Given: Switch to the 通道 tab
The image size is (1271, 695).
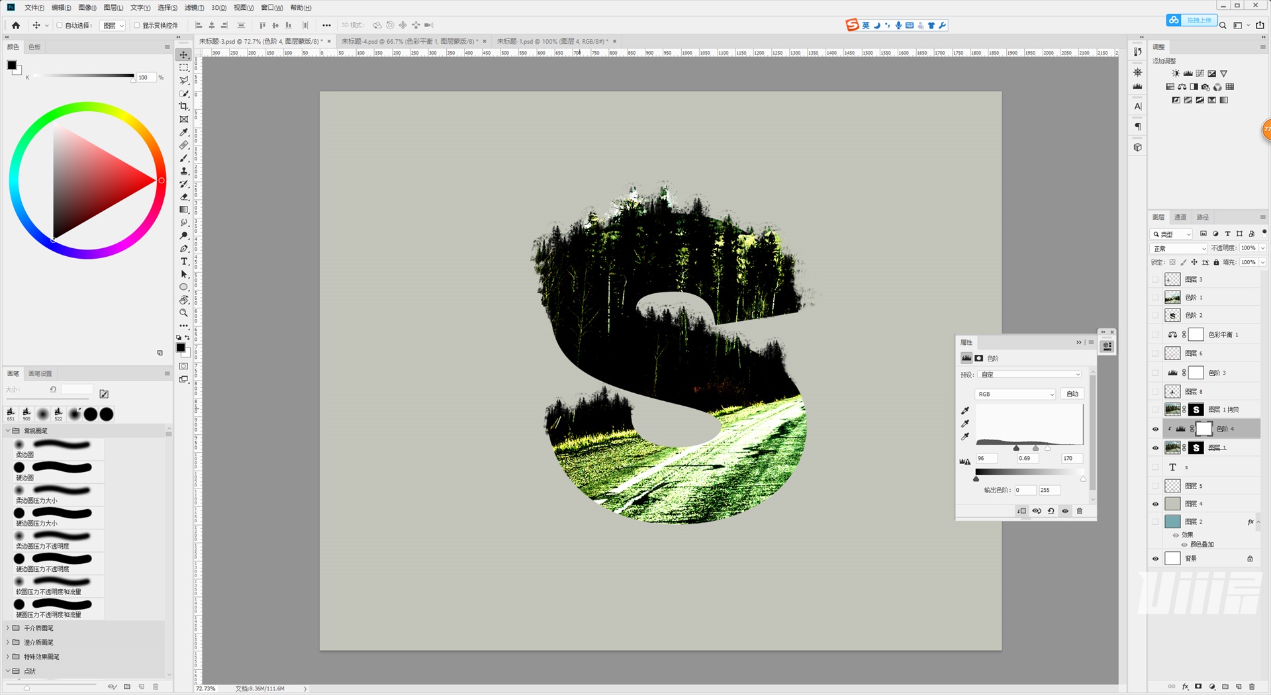Looking at the screenshot, I should pos(1180,217).
